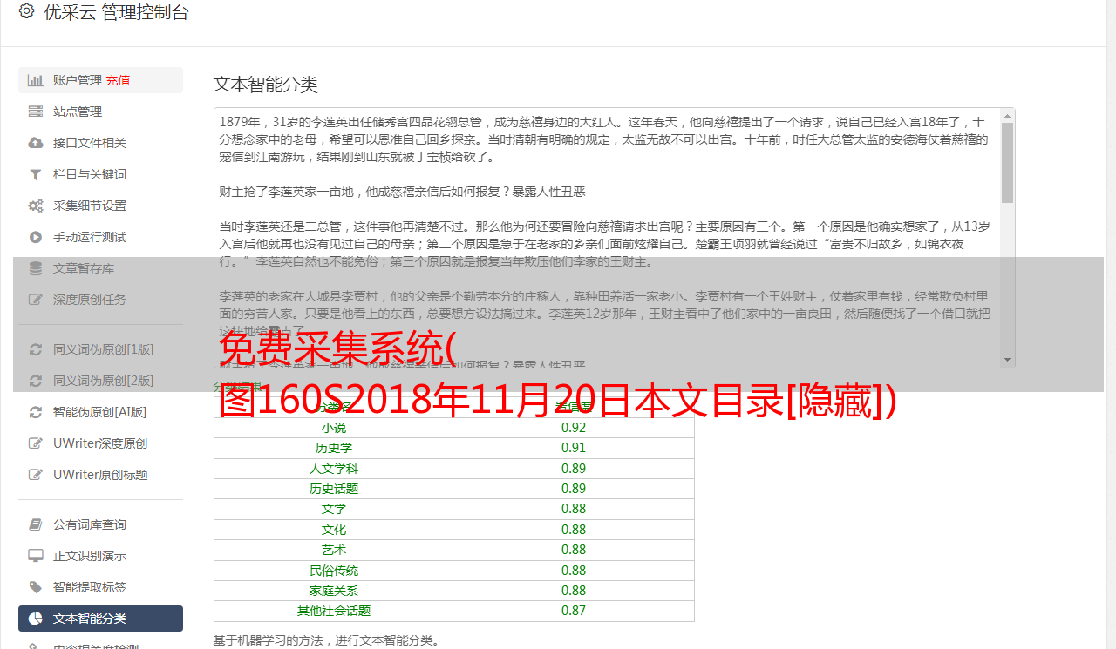Click the 家庭关系 category cell
The image size is (1116, 649).
point(334,591)
